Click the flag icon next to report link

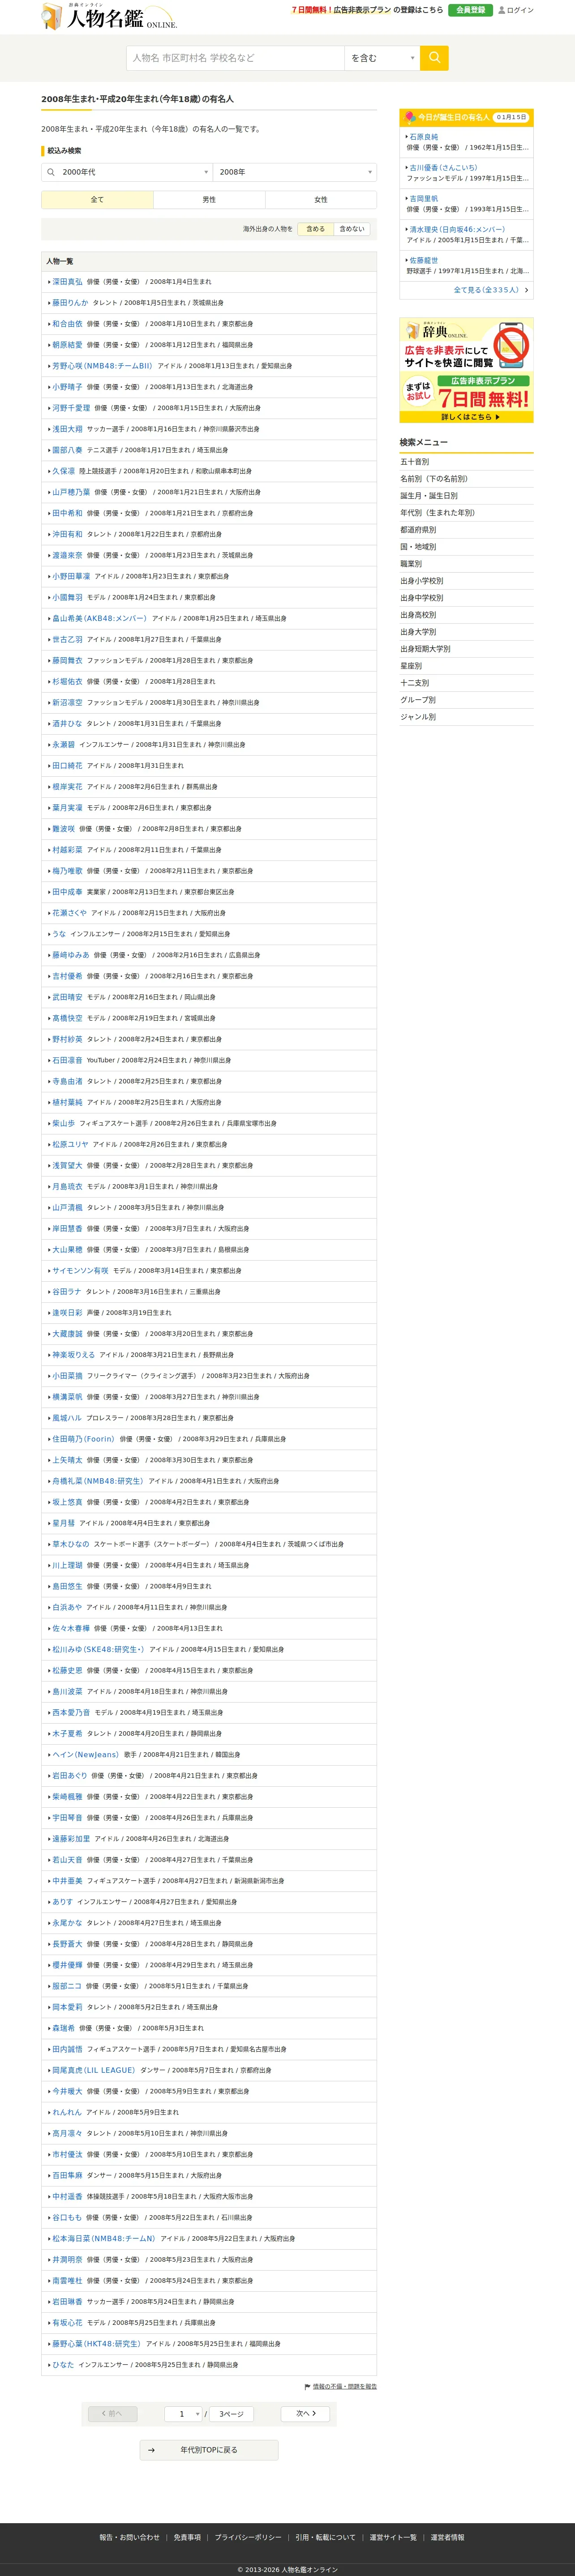coord(307,2386)
